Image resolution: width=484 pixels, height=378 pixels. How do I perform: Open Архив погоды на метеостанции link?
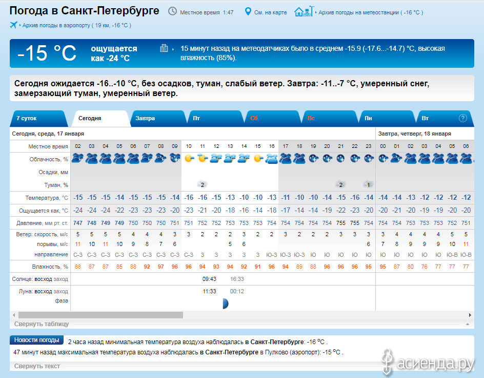click(x=371, y=12)
